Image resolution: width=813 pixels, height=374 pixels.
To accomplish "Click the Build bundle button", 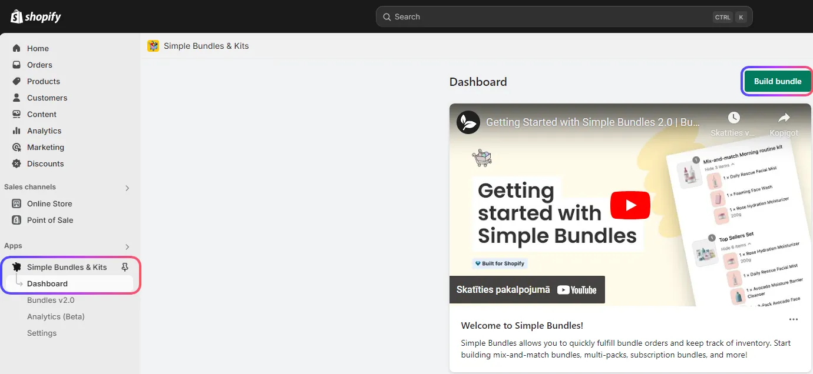I will point(778,81).
